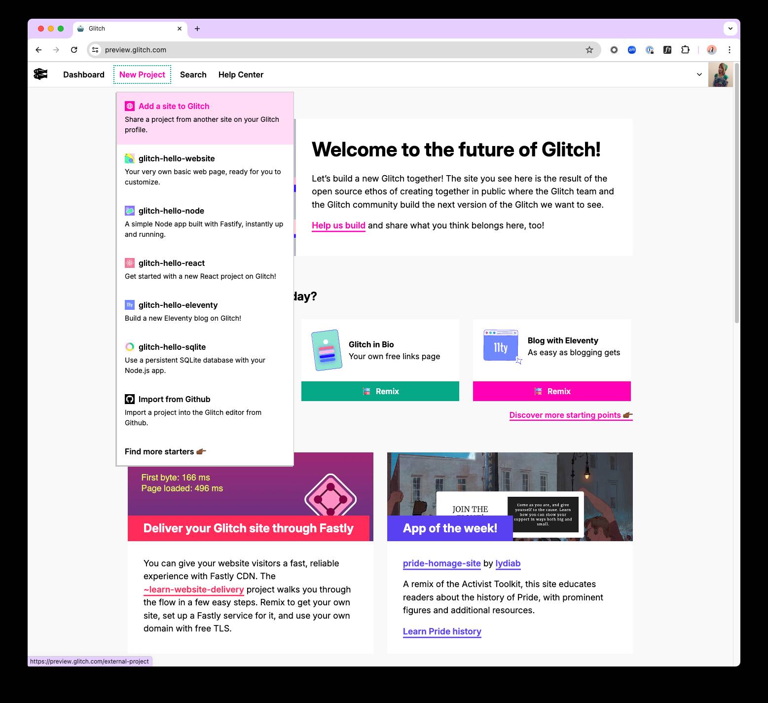This screenshot has width=768, height=703.
Task: Open the Zoom extension icon
Action: 632,50
